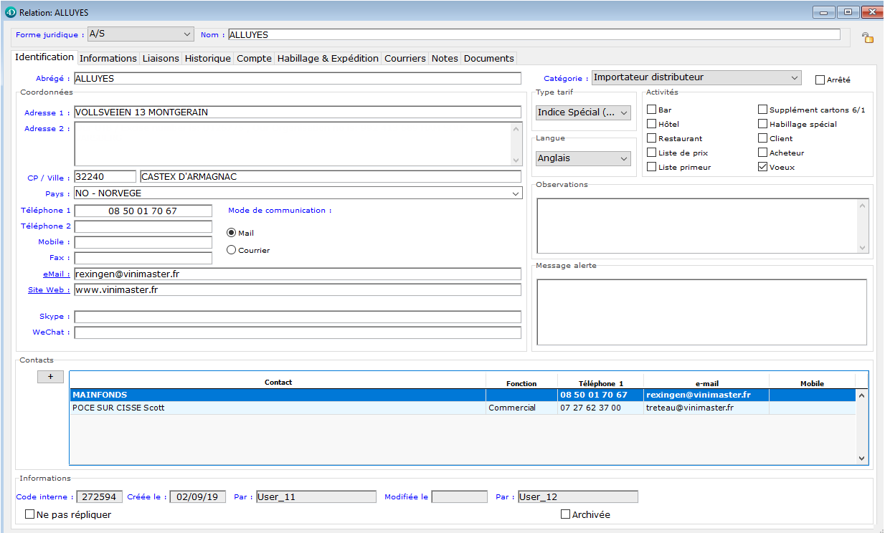Uncheck the Voeux activity checkbox
Screen dimensions: 885x533
pos(763,167)
